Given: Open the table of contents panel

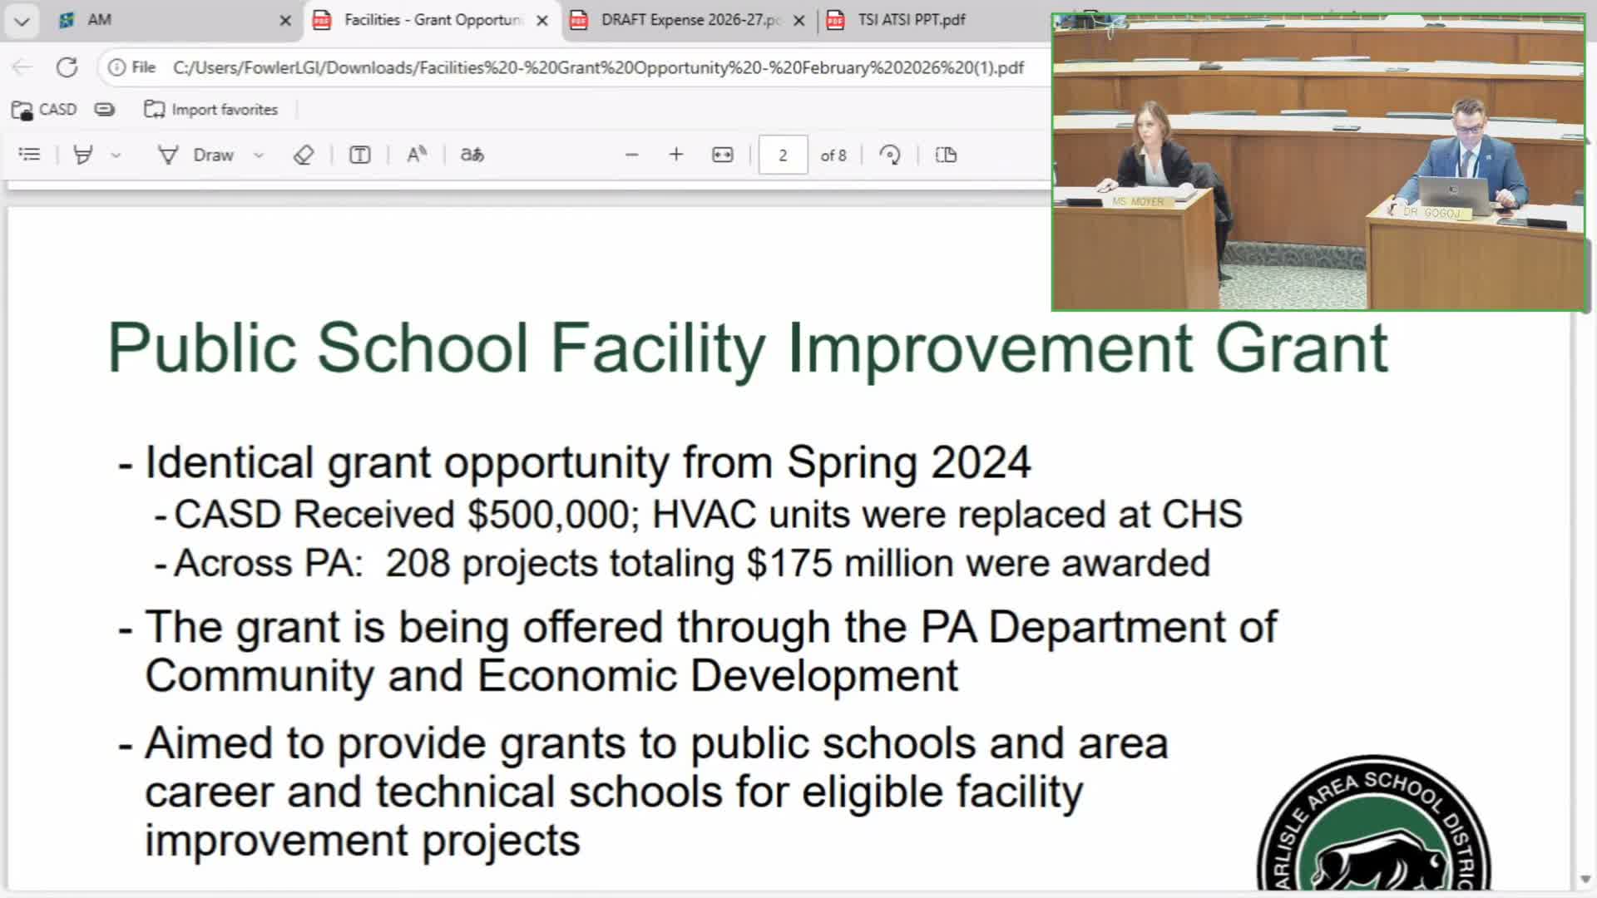Looking at the screenshot, I should coord(29,155).
